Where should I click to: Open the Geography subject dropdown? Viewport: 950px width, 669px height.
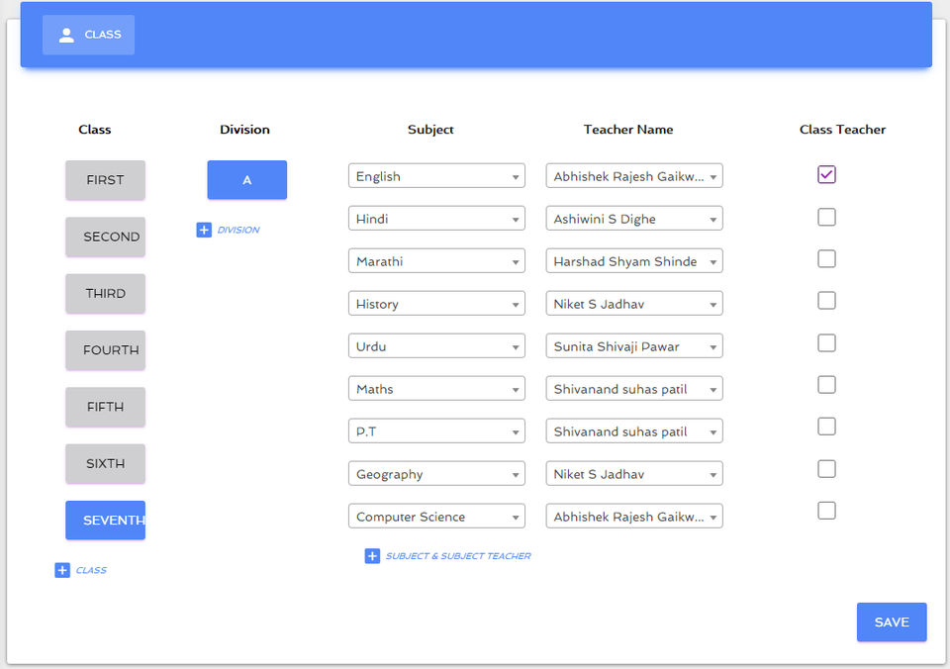point(436,473)
